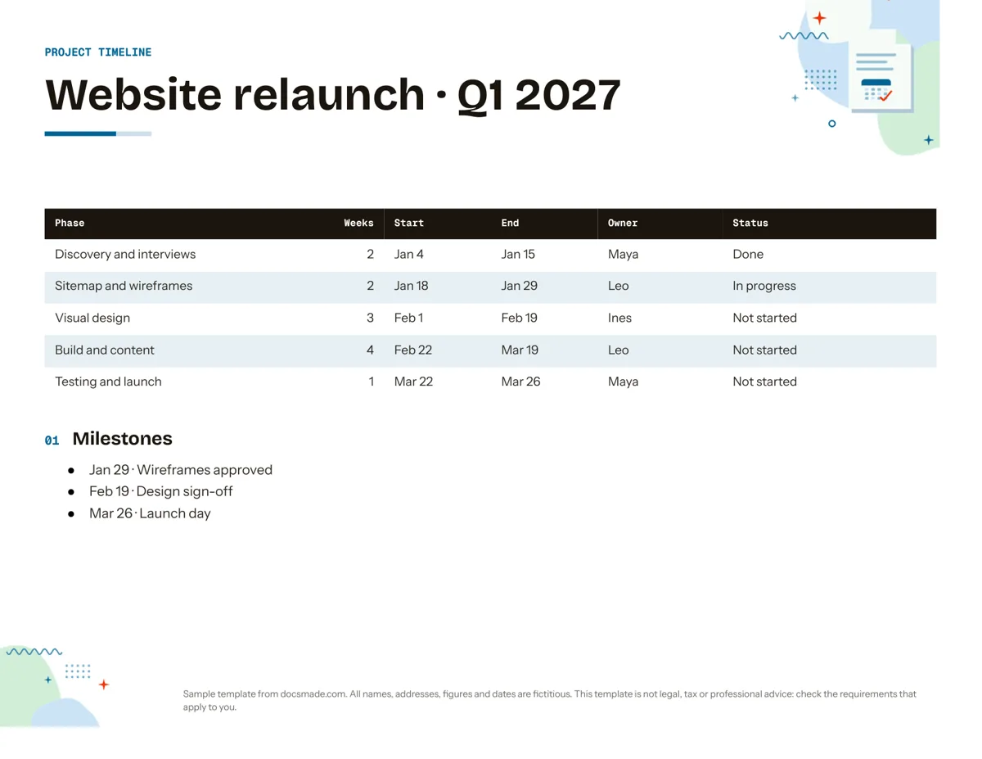982x759 pixels.
Task: Click the "Owner" column header
Action: [623, 223]
